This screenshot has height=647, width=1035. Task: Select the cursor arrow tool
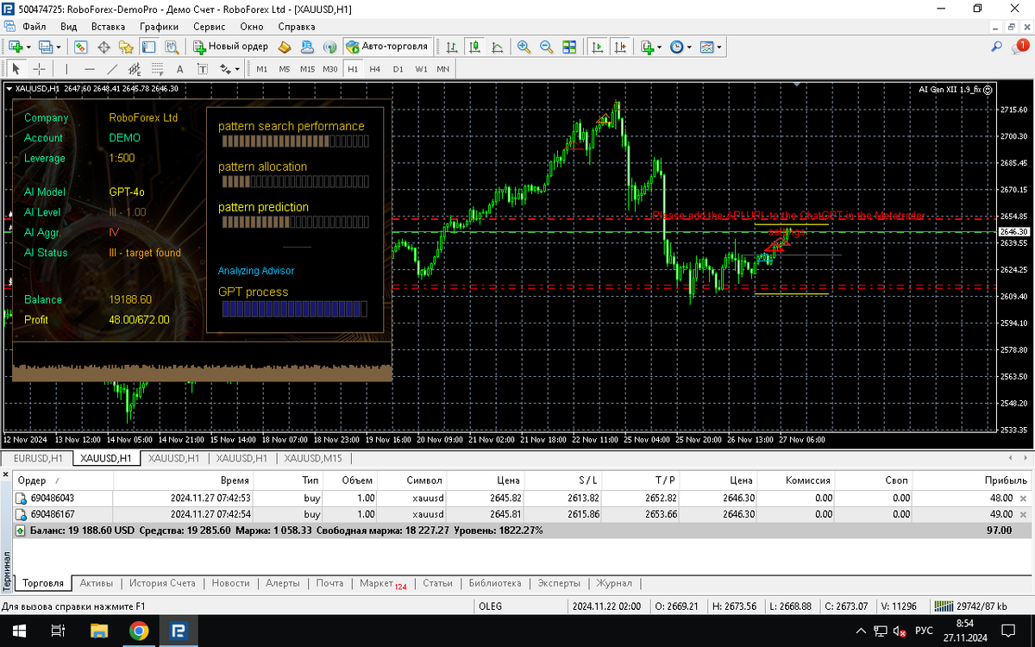click(16, 69)
